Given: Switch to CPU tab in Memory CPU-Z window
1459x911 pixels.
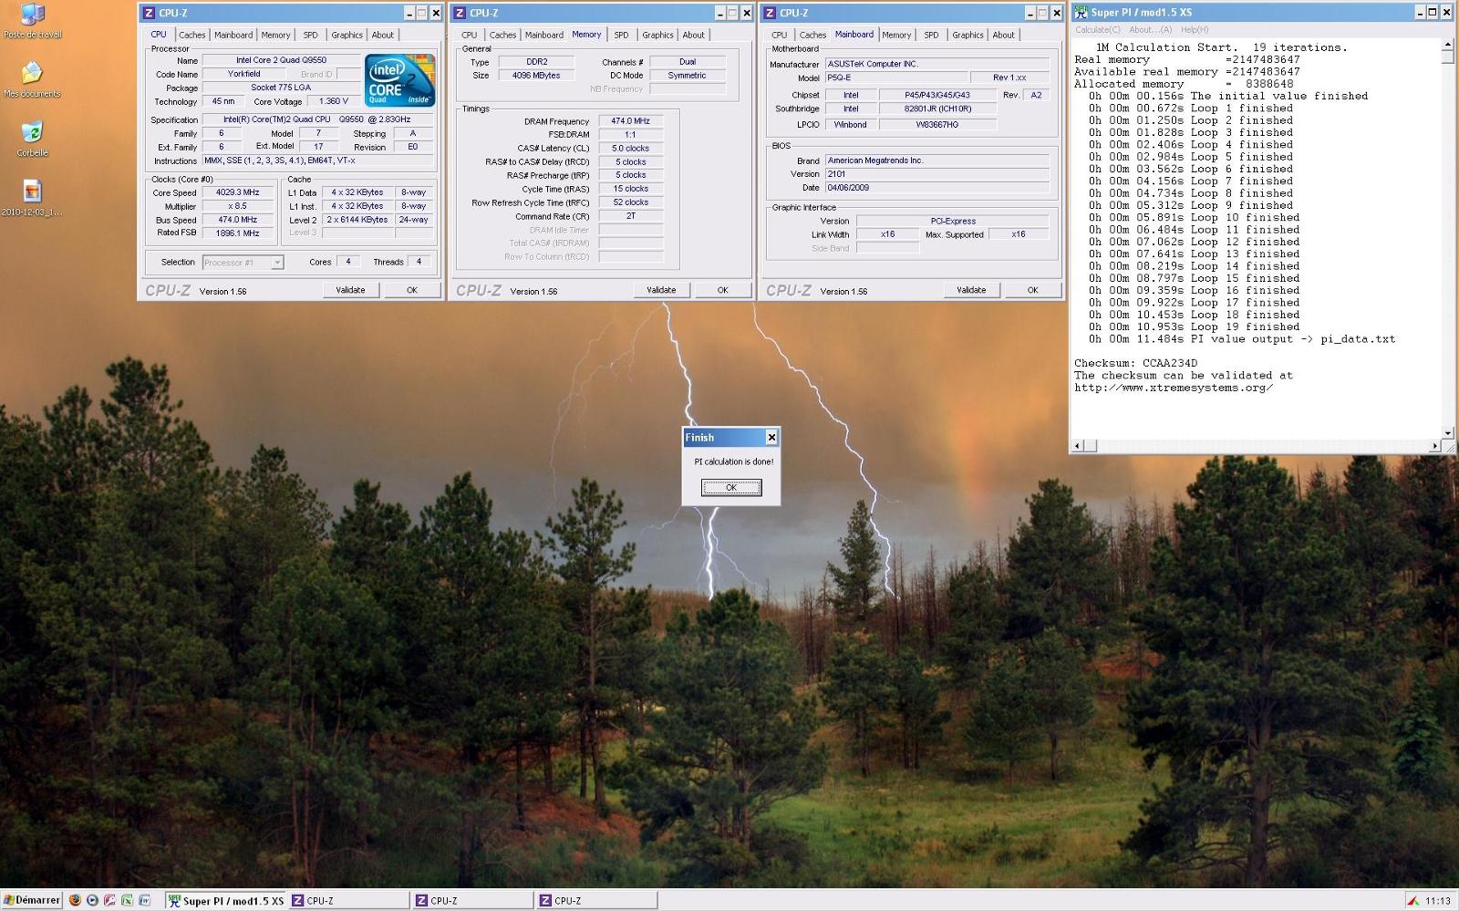Looking at the screenshot, I should [469, 36].
